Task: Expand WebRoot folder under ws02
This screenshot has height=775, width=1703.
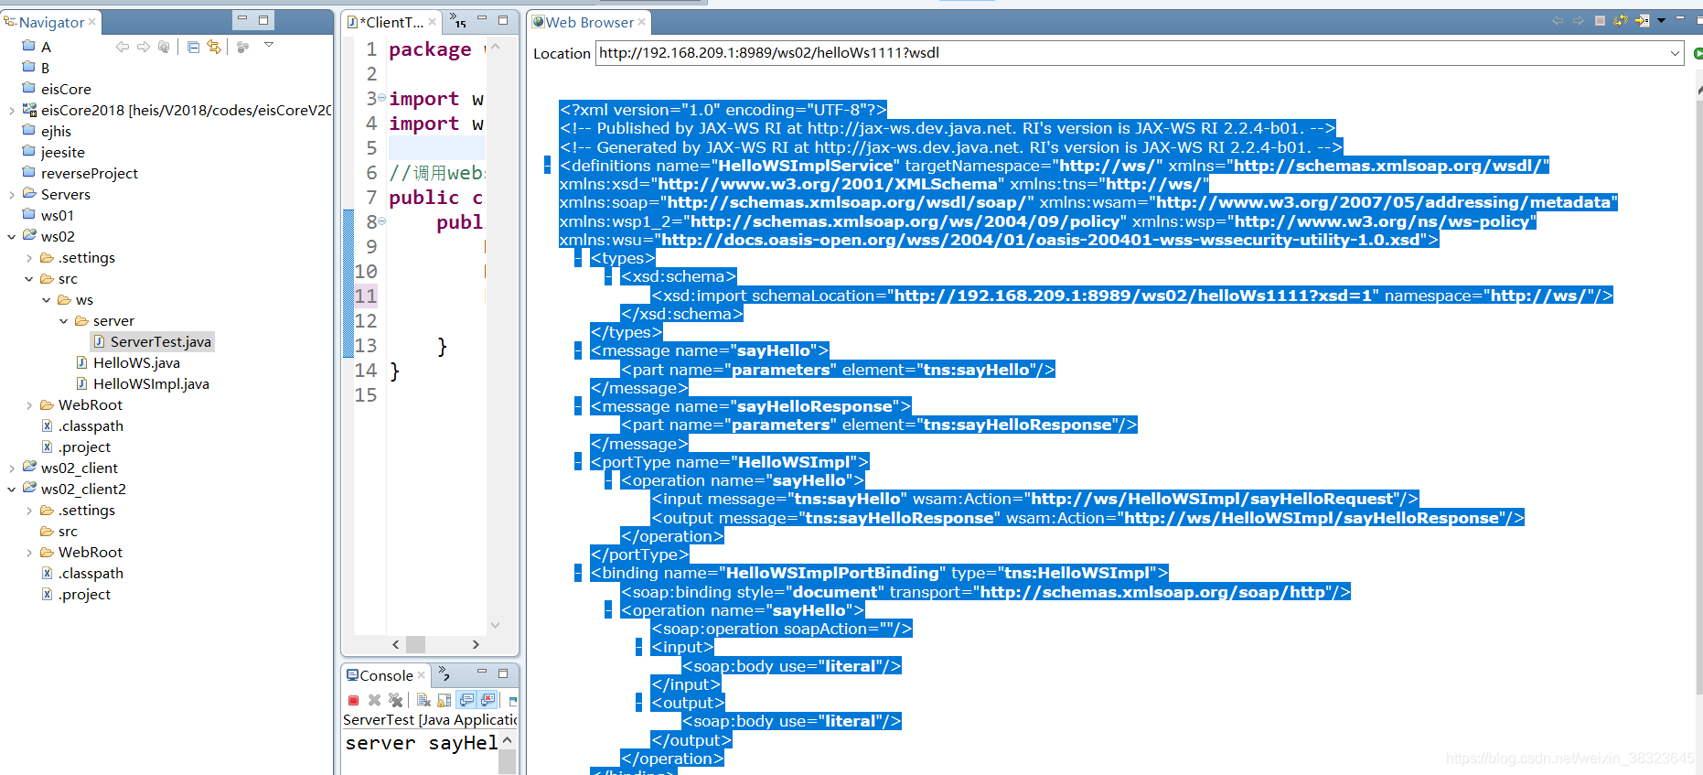Action: tap(29, 404)
